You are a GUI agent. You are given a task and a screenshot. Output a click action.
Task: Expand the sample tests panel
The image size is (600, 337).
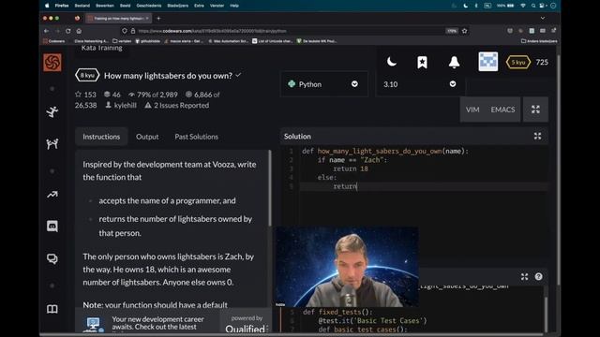(524, 277)
